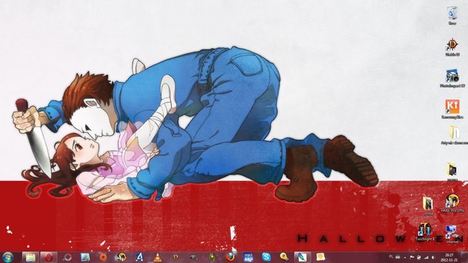Image resolution: width=468 pixels, height=263 pixels.
Task: Open Windows Explorer from taskbar
Action: coord(30,257)
